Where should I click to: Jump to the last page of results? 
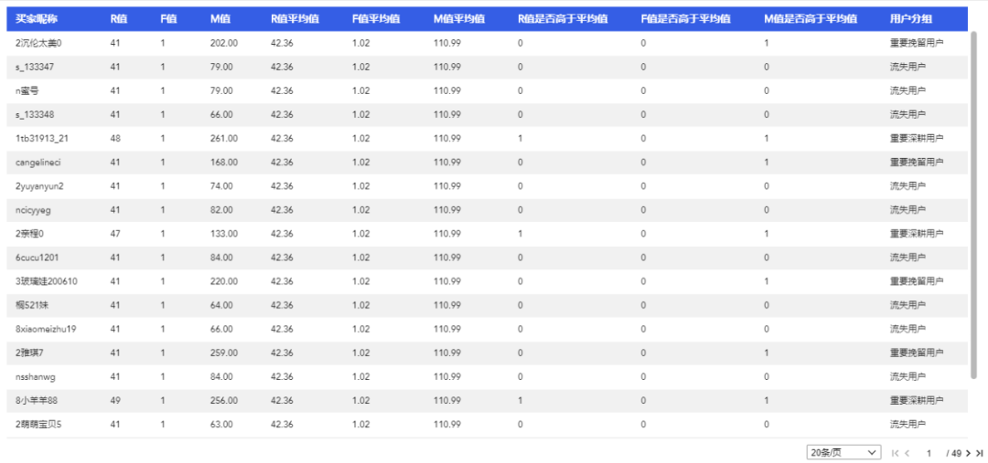click(980, 453)
